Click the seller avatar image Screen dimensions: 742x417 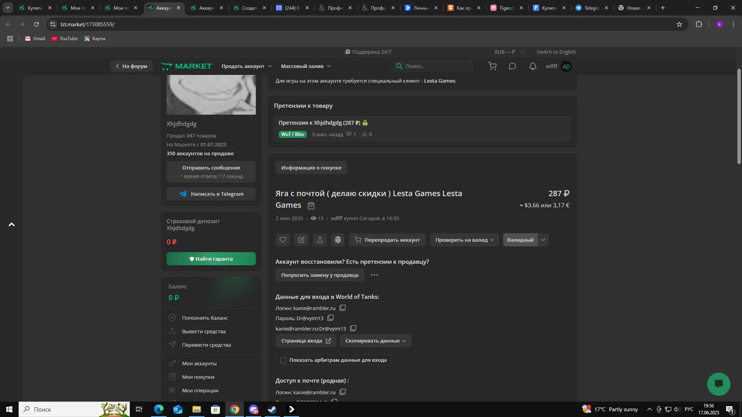(x=211, y=95)
